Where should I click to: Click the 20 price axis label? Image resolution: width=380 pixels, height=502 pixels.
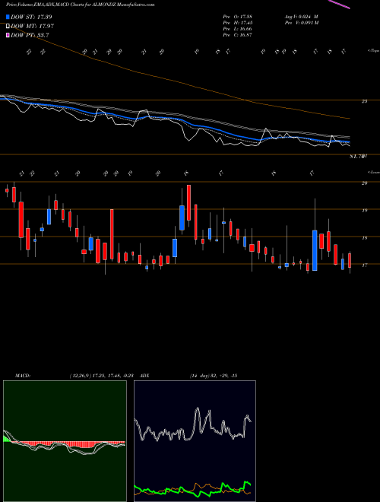(364, 183)
